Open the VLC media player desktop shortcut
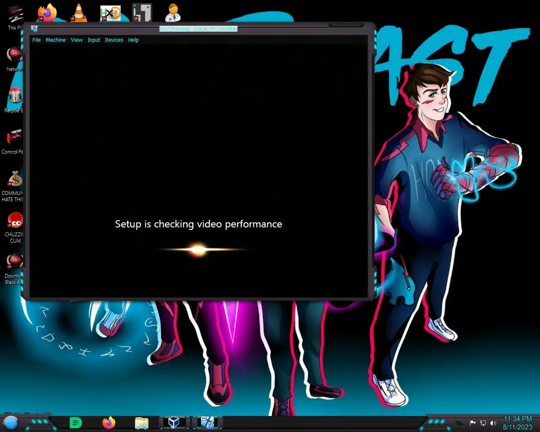540x432 pixels. tap(78, 13)
